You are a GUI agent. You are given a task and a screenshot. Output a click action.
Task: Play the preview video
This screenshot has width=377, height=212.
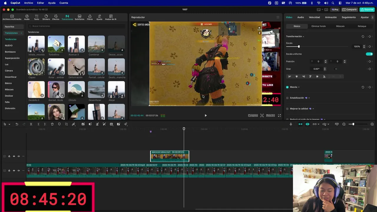pyautogui.click(x=206, y=115)
